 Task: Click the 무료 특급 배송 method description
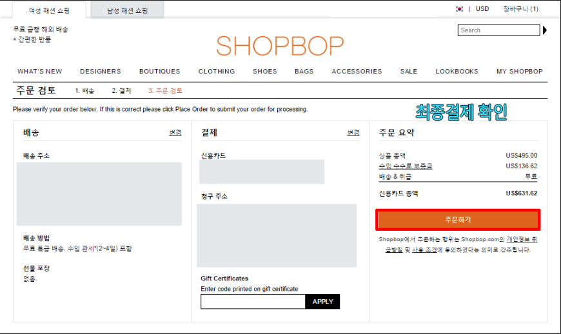77,248
